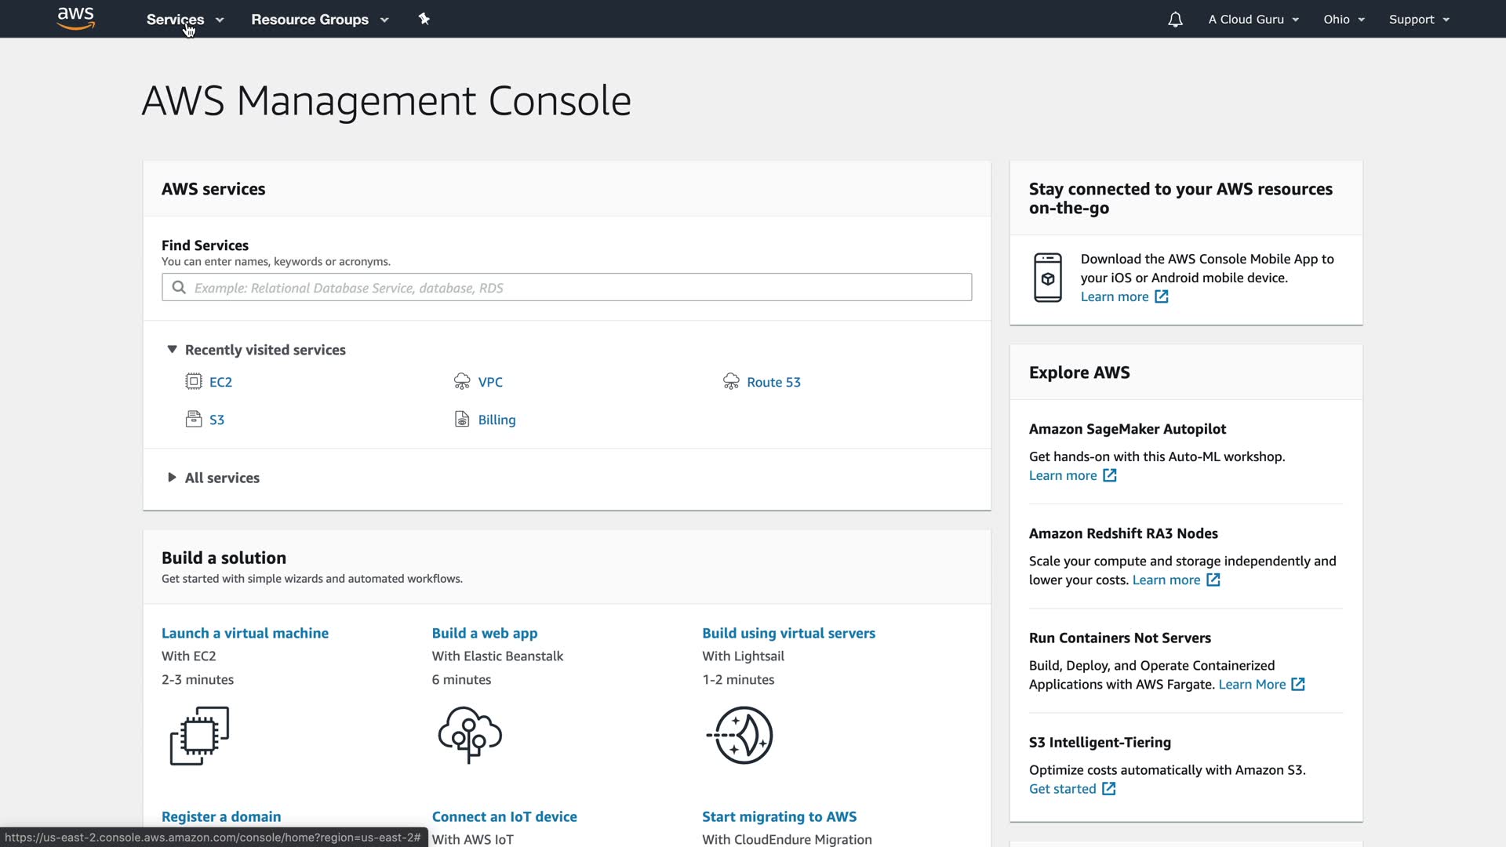
Task: Focus the Find Services search field
Action: click(x=566, y=288)
